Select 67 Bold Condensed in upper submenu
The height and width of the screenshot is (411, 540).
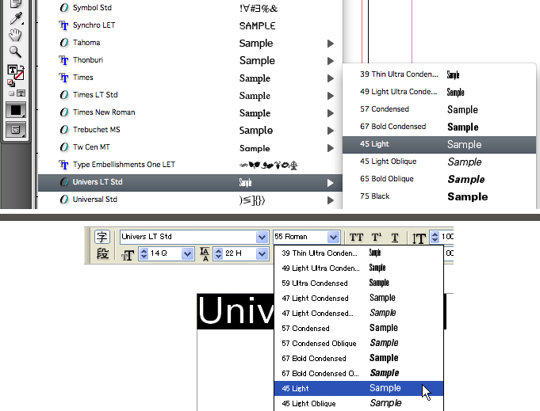point(439,127)
